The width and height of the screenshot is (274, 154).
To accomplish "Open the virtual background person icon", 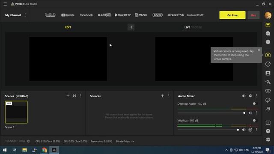I will point(268,73).
